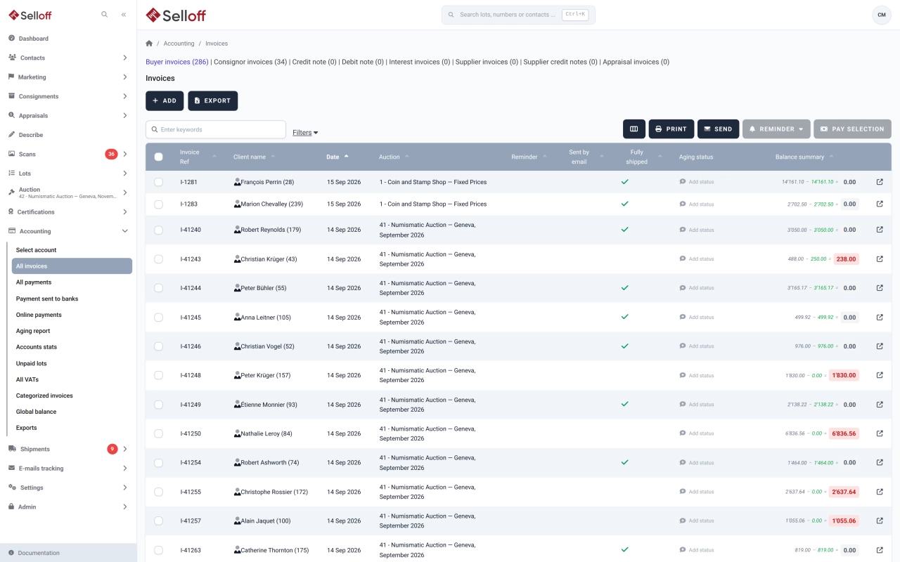The image size is (900, 562).
Task: Open invoice I-41243 external link icon
Action: [880, 259]
